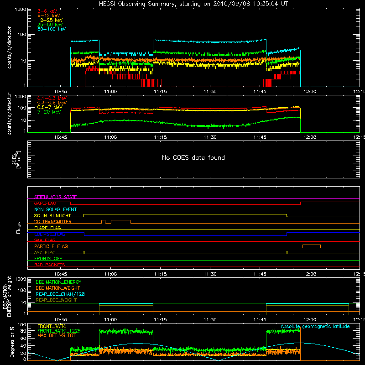This screenshot has width=365, height=365.
Task: Click the 0.8-7 MeV legend entry
Action: pos(50,107)
